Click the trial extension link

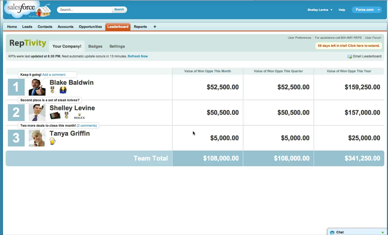pos(349,45)
